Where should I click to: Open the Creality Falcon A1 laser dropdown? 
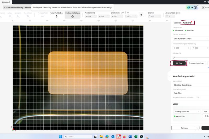187,111
